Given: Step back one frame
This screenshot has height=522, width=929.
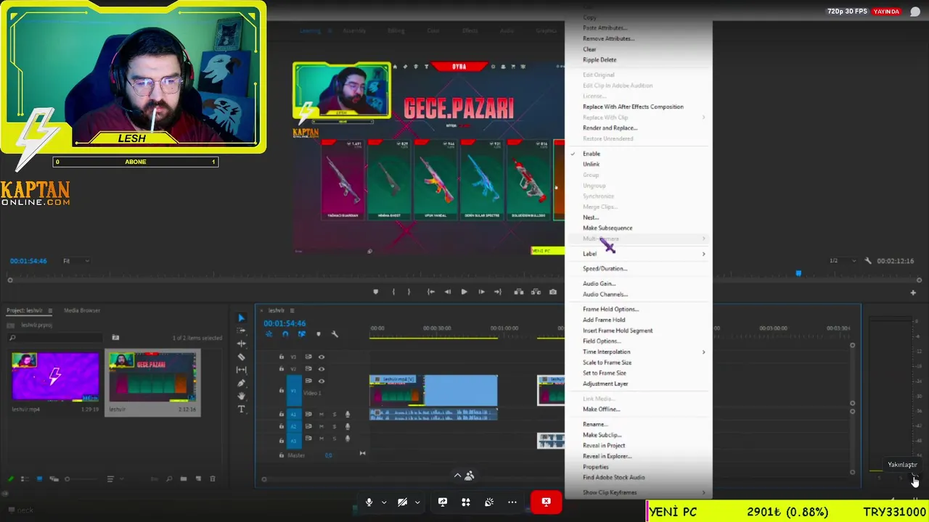Looking at the screenshot, I should [447, 292].
